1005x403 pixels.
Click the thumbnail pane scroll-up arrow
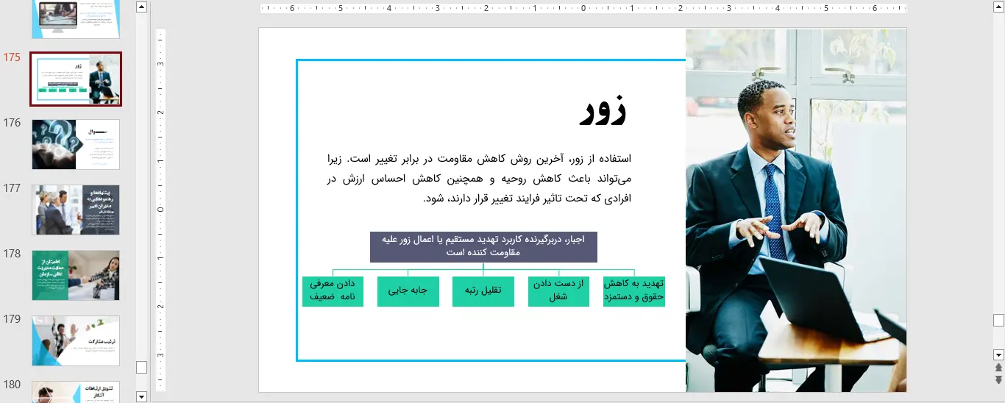[142, 7]
